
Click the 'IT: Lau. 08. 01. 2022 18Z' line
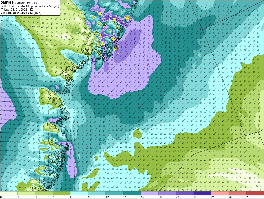pyautogui.click(x=16, y=10)
